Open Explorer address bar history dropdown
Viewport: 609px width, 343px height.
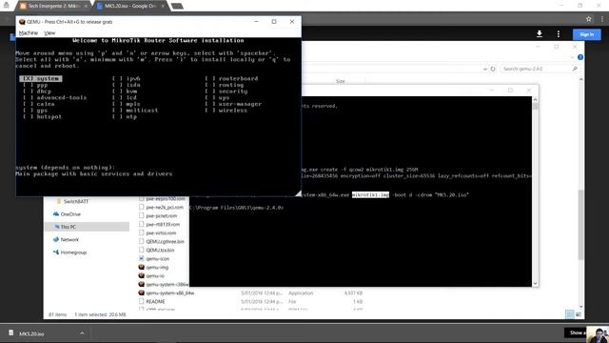[484, 69]
